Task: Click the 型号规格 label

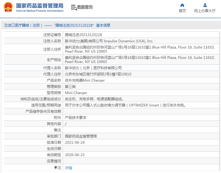Action: [x=54, y=93]
